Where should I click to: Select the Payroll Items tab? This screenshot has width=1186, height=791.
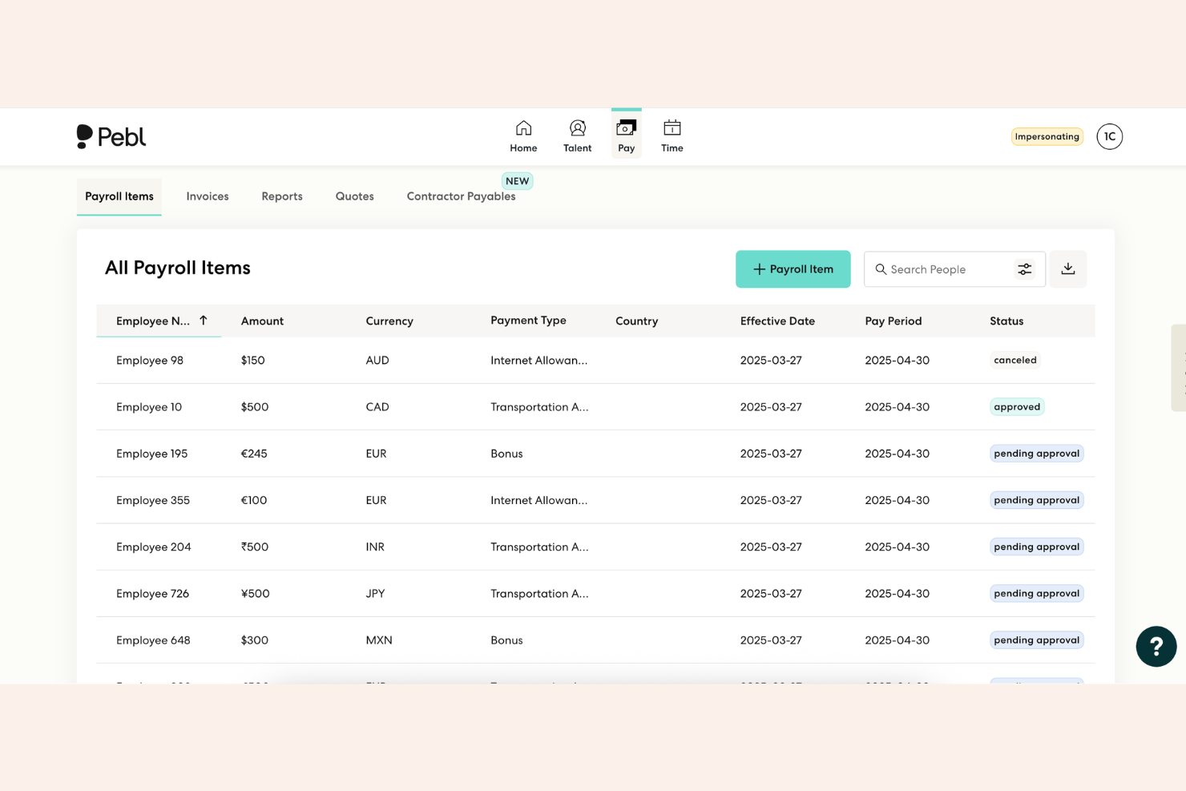point(119,196)
